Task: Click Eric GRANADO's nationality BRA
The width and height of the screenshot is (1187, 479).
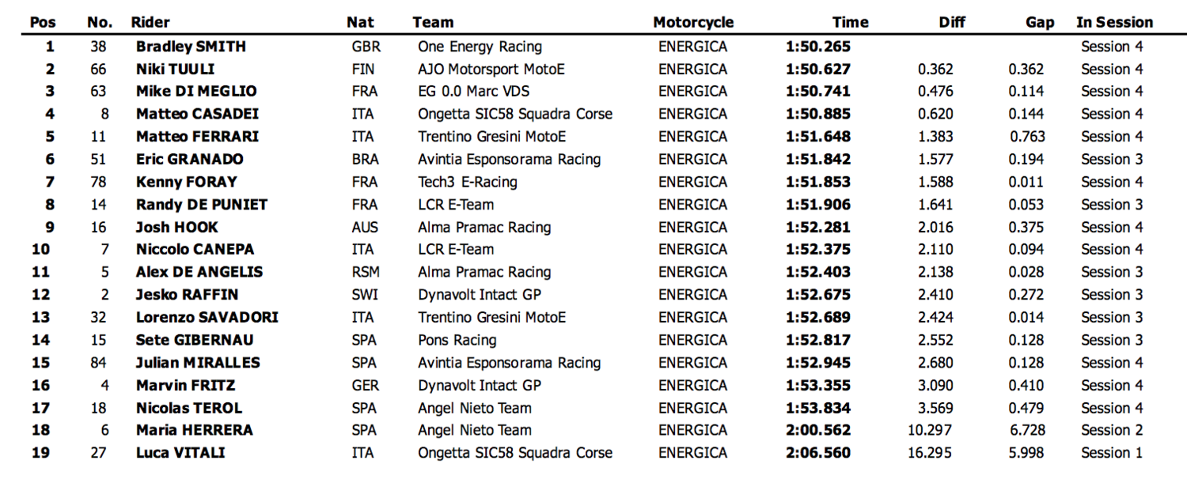Action: pos(365,159)
